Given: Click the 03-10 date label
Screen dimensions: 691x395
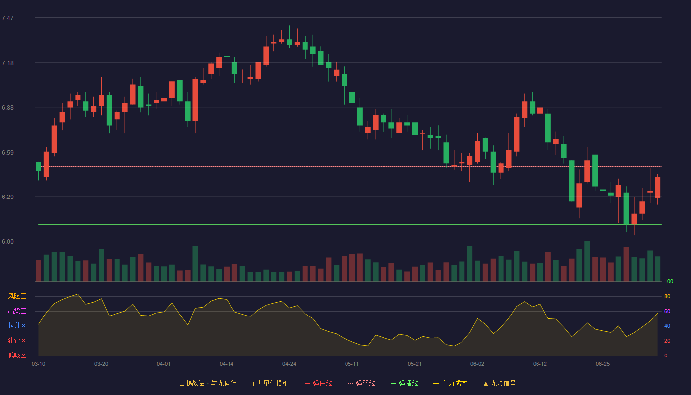Looking at the screenshot, I should click(x=38, y=364).
